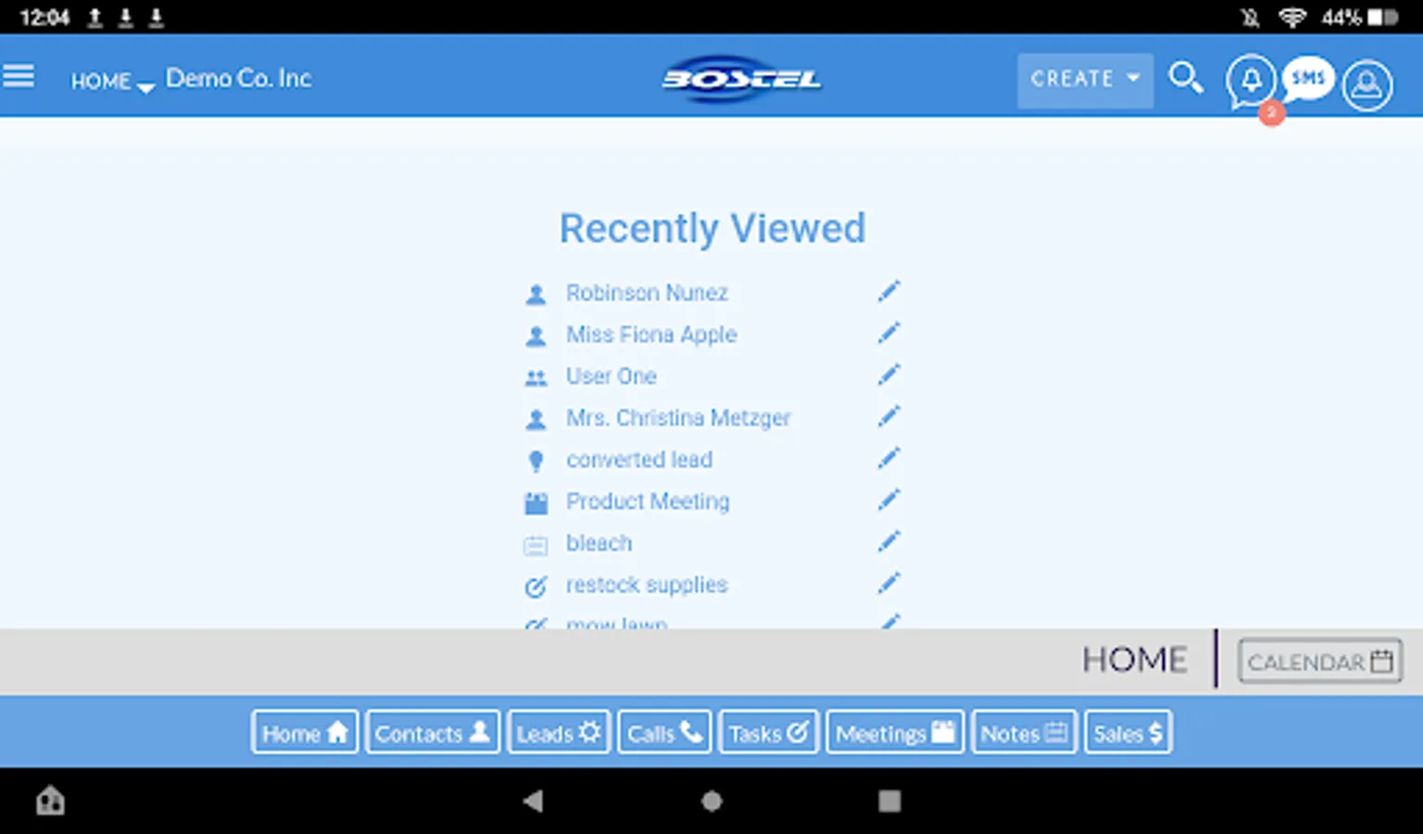Expand the CREATE dropdown

click(1084, 80)
